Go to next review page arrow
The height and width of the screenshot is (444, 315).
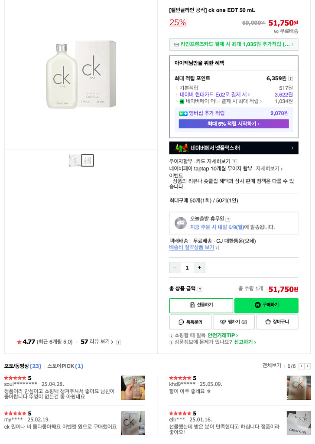tap(308, 366)
